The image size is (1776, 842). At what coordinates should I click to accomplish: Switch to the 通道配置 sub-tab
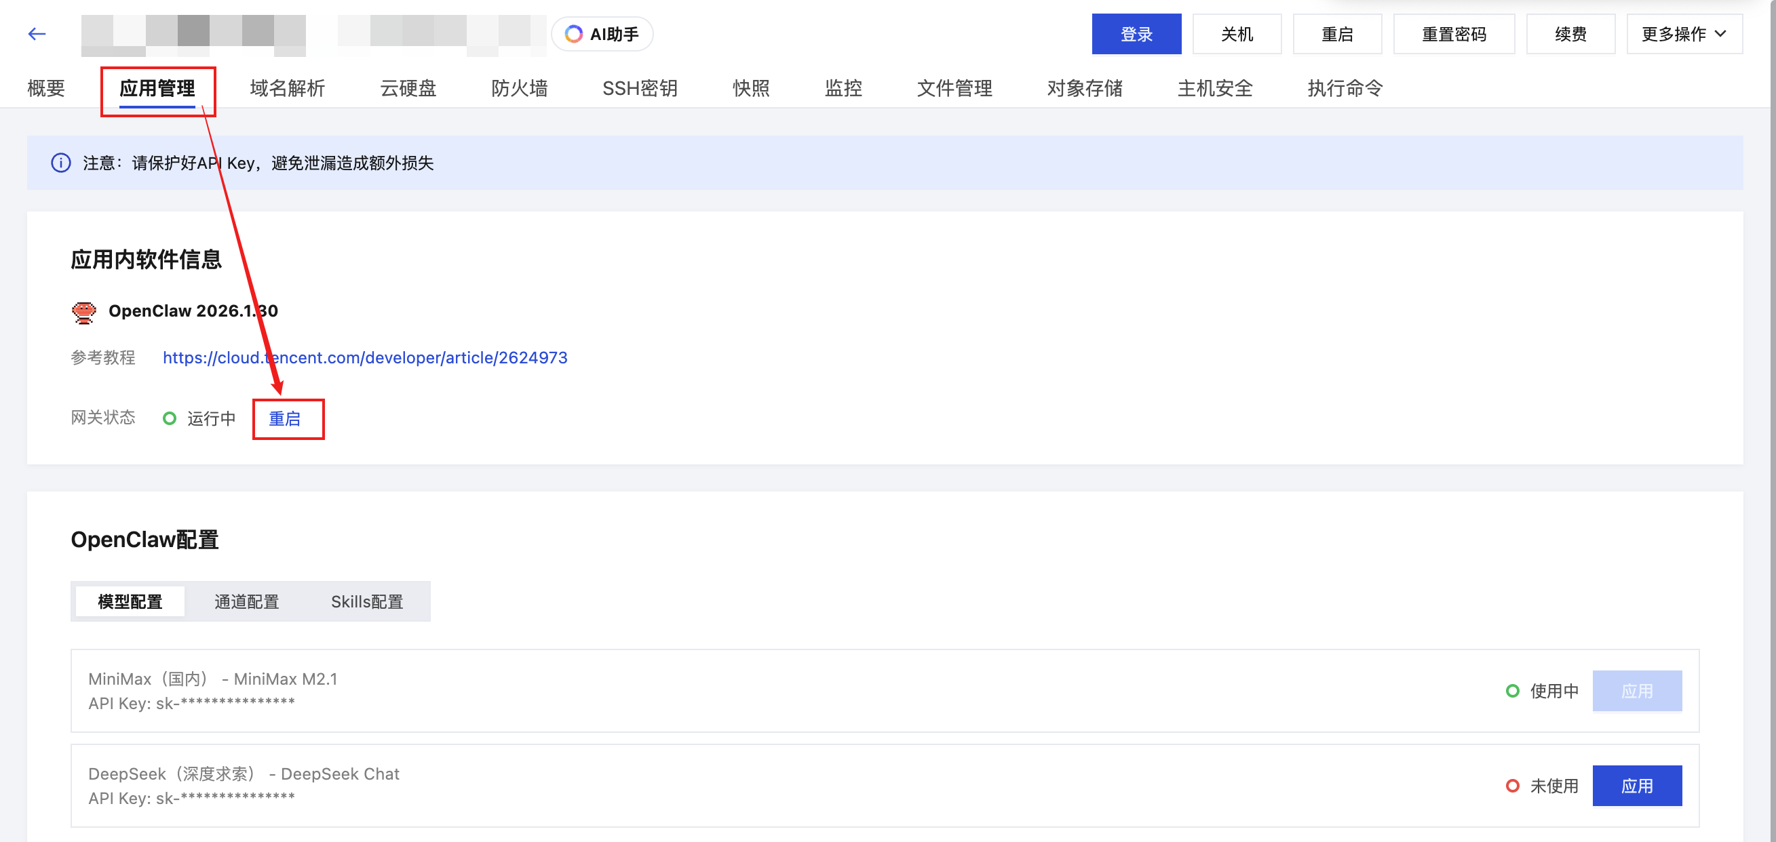click(x=246, y=601)
